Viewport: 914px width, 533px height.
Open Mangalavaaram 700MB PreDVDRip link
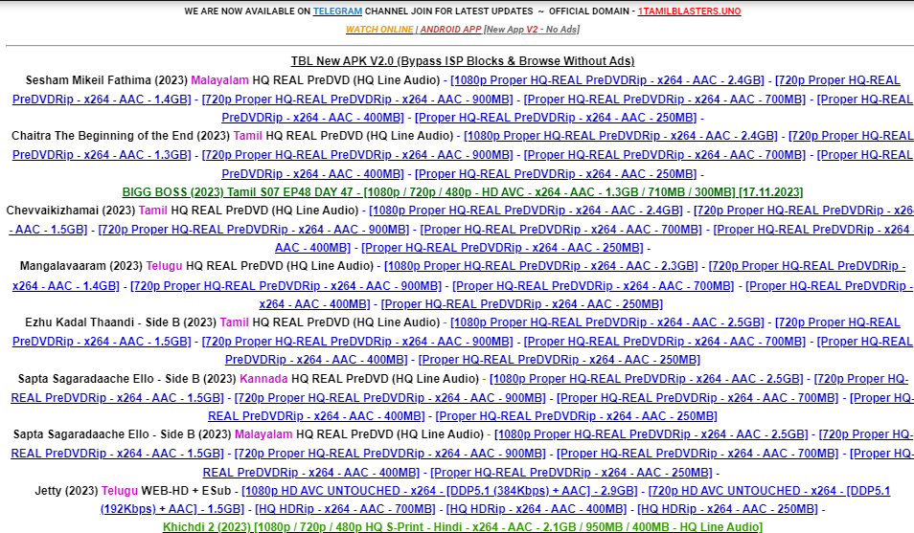593,286
